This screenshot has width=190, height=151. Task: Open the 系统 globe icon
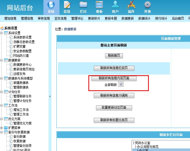tap(51, 5)
